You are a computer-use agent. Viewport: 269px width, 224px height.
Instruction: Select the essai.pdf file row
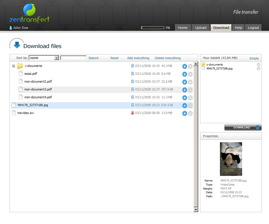click(105, 74)
